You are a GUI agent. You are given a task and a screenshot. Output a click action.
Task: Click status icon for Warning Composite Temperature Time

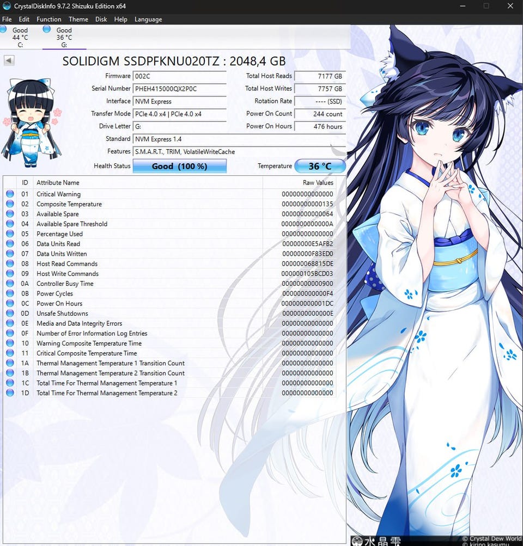pos(10,343)
